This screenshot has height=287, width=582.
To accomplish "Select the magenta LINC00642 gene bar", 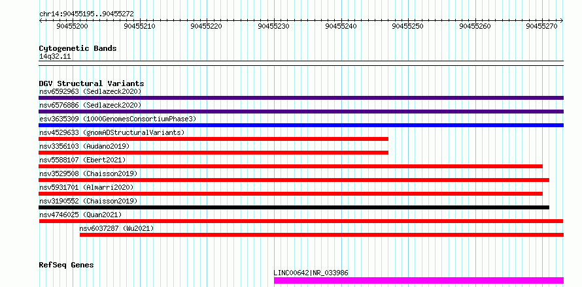I will click(419, 280).
